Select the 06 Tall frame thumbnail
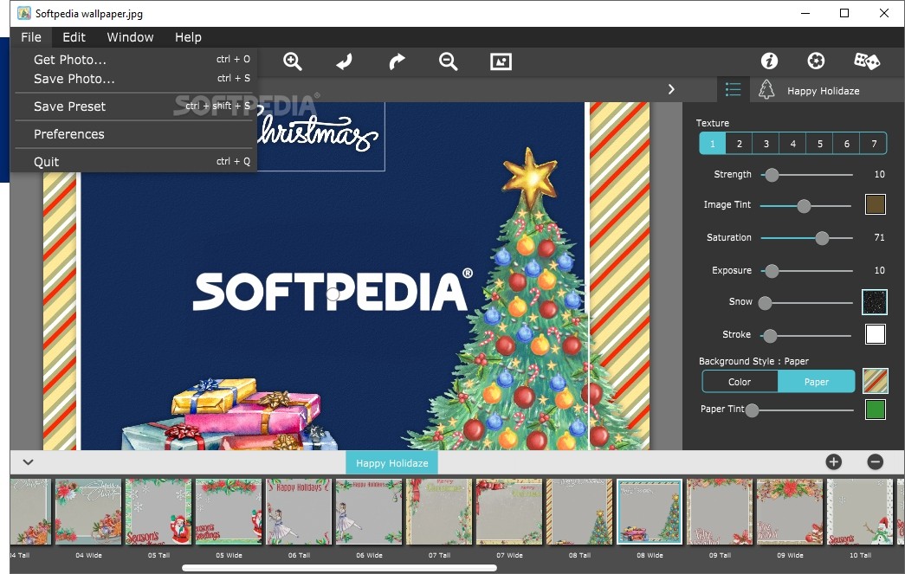The height and width of the screenshot is (574, 905). tap(299, 512)
